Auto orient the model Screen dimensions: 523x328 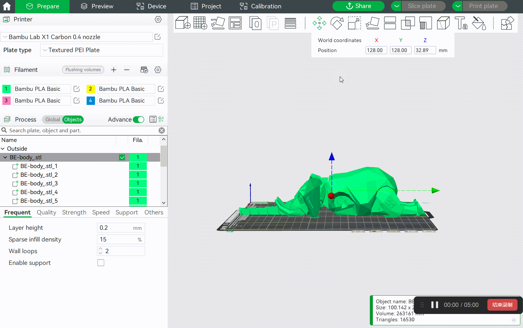[218, 23]
